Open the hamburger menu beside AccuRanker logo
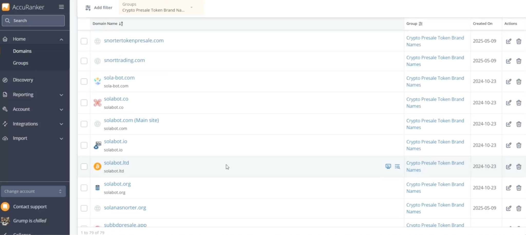The height and width of the screenshot is (235, 526). point(61,7)
